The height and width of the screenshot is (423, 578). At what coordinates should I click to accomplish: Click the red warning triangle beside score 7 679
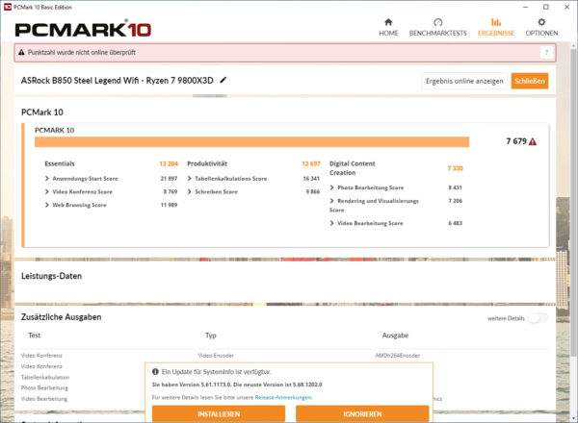click(533, 141)
